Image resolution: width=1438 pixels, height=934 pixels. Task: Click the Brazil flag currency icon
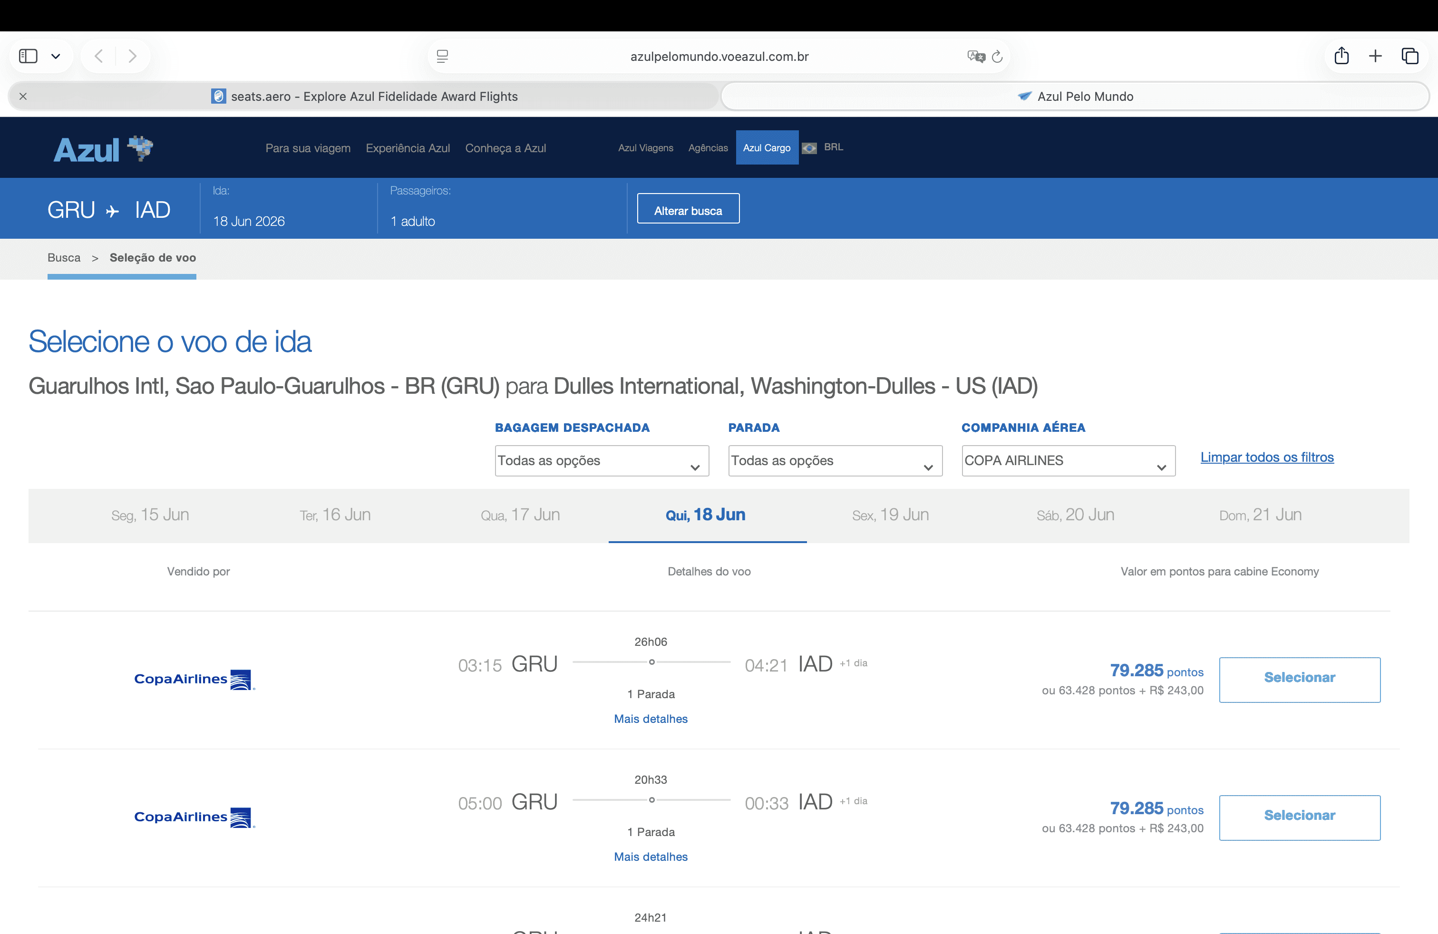pos(810,148)
